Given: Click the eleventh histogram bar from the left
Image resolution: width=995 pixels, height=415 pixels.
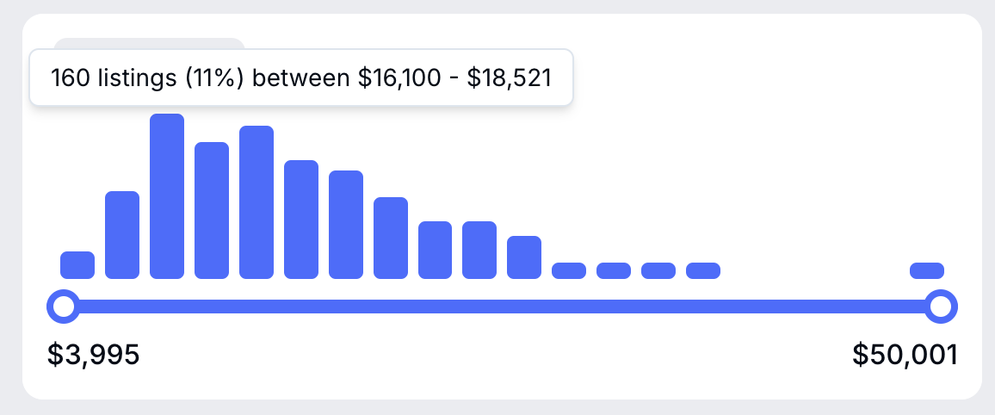Looking at the screenshot, I should 524,257.
